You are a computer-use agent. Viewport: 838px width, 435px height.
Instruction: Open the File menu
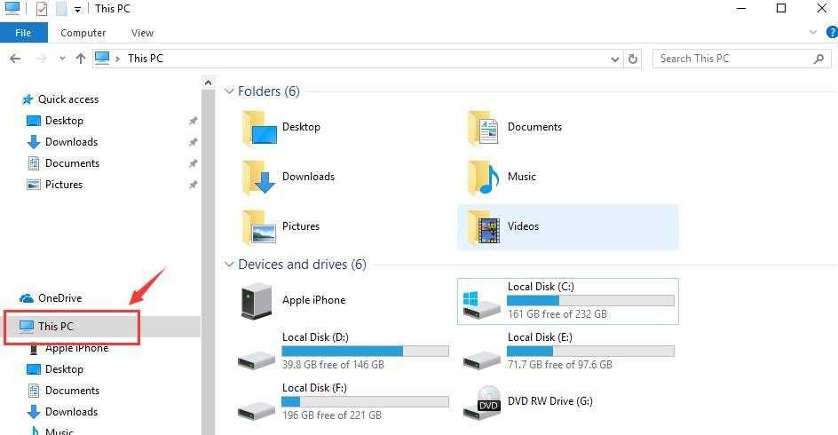coord(23,33)
